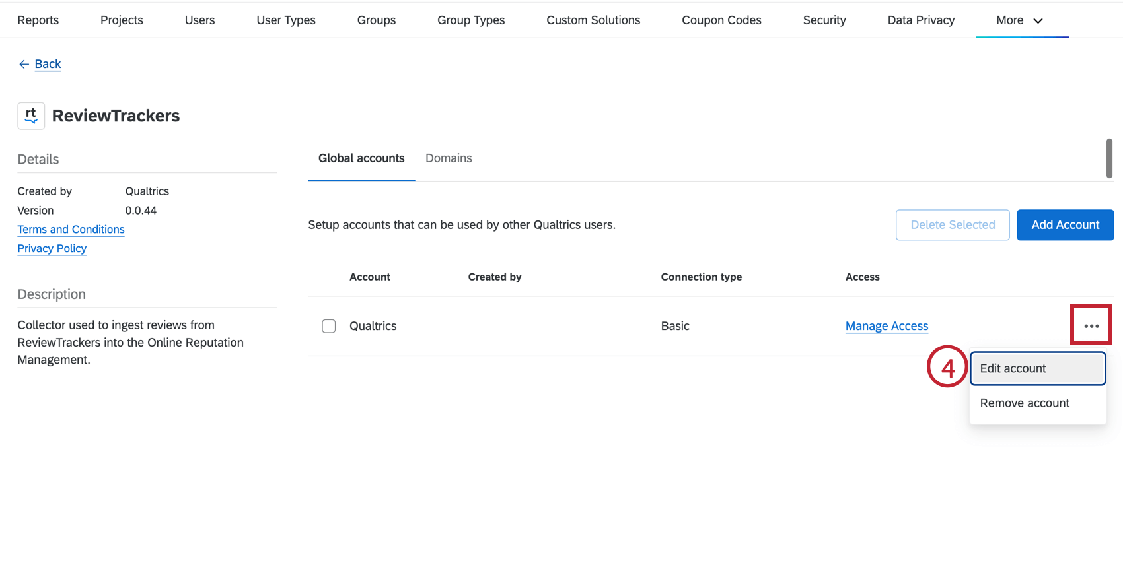Image resolution: width=1123 pixels, height=561 pixels.
Task: Click the Add Account button
Action: [x=1065, y=225]
